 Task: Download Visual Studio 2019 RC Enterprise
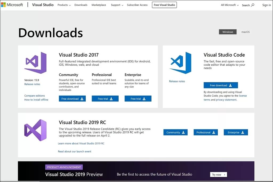[236, 132]
